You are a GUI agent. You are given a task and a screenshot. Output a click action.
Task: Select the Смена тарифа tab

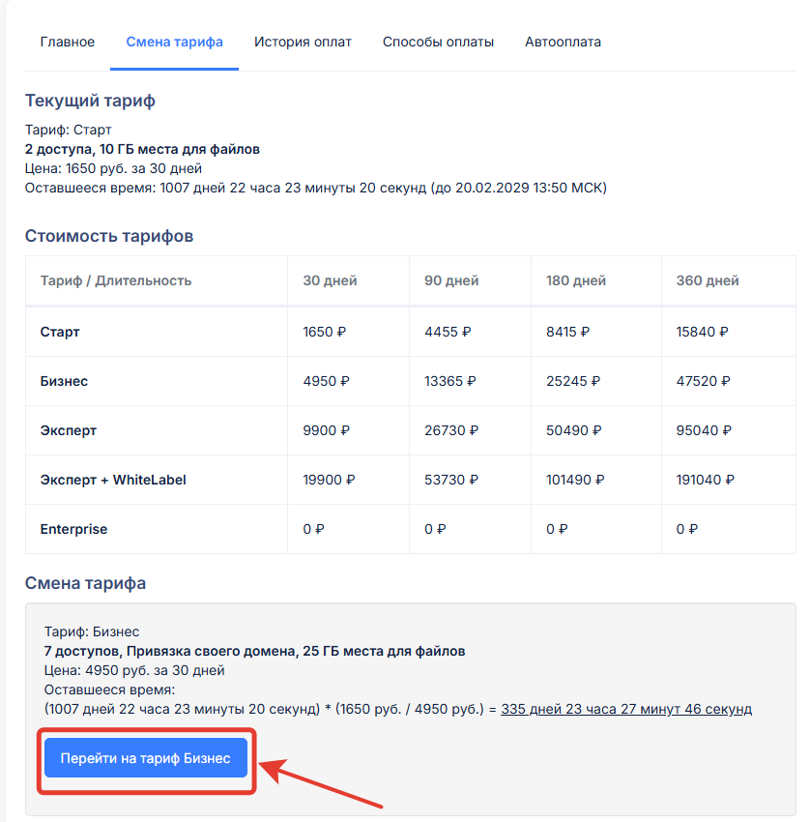point(175,42)
